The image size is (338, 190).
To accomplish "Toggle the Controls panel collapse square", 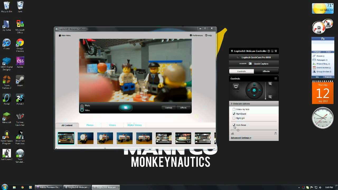I will pyautogui.click(x=276, y=79).
